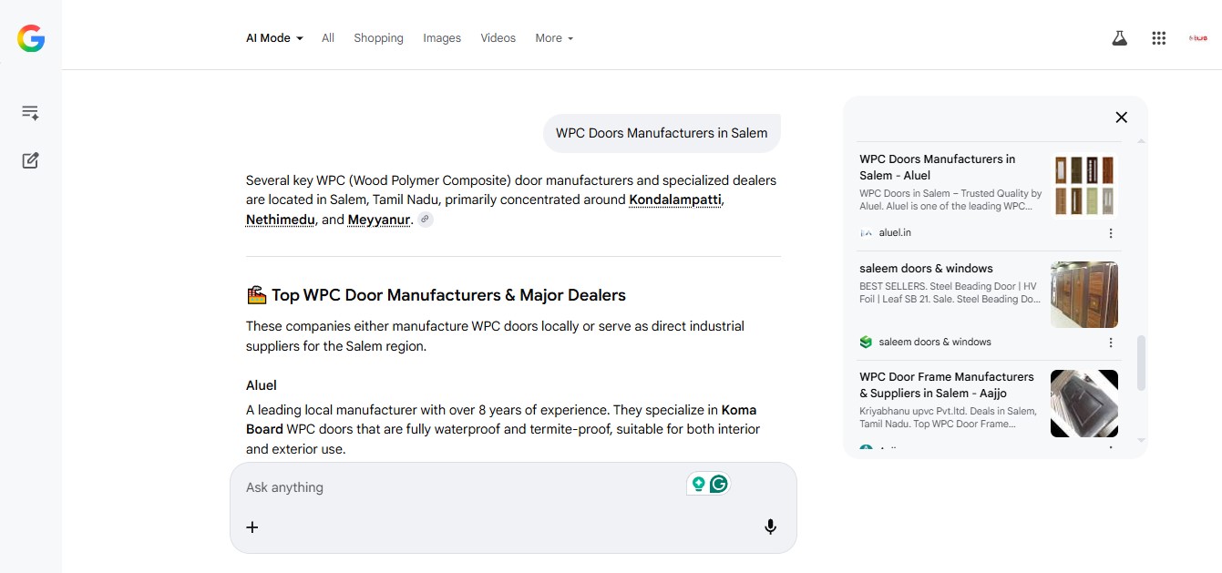The image size is (1222, 573).
Task: Switch to the Shopping tab
Action: [x=378, y=38]
